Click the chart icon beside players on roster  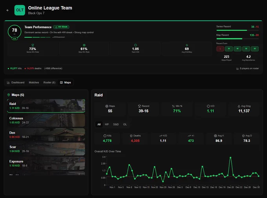[x=237, y=68]
